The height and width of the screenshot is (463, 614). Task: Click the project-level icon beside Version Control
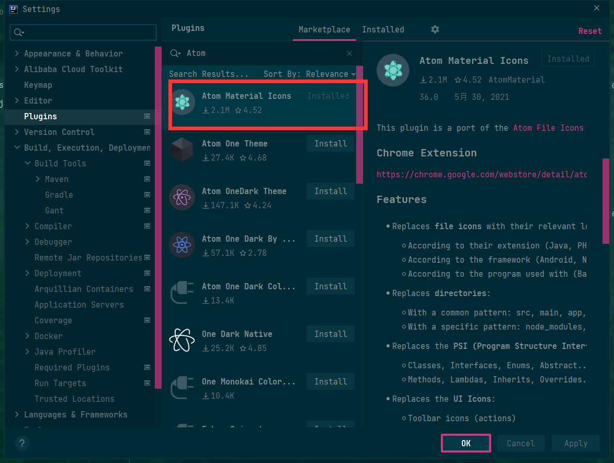(x=147, y=132)
